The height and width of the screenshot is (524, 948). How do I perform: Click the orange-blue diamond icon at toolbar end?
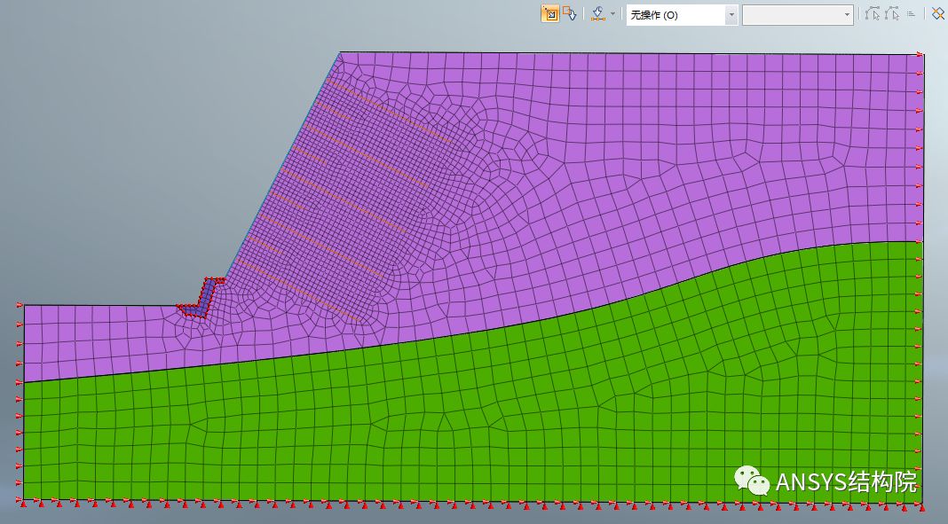click(x=937, y=14)
